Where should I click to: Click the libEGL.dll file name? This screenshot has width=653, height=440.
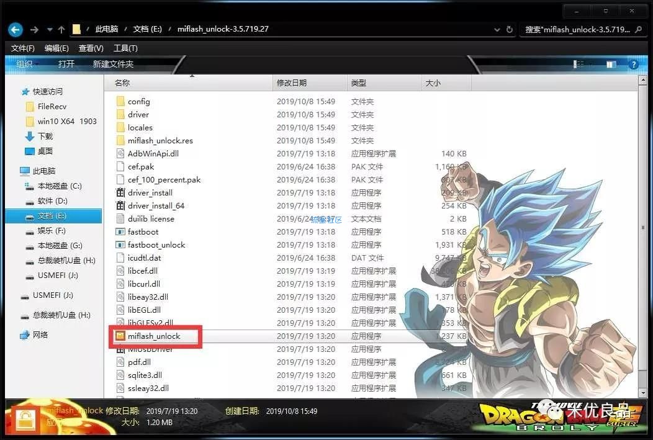click(x=144, y=310)
